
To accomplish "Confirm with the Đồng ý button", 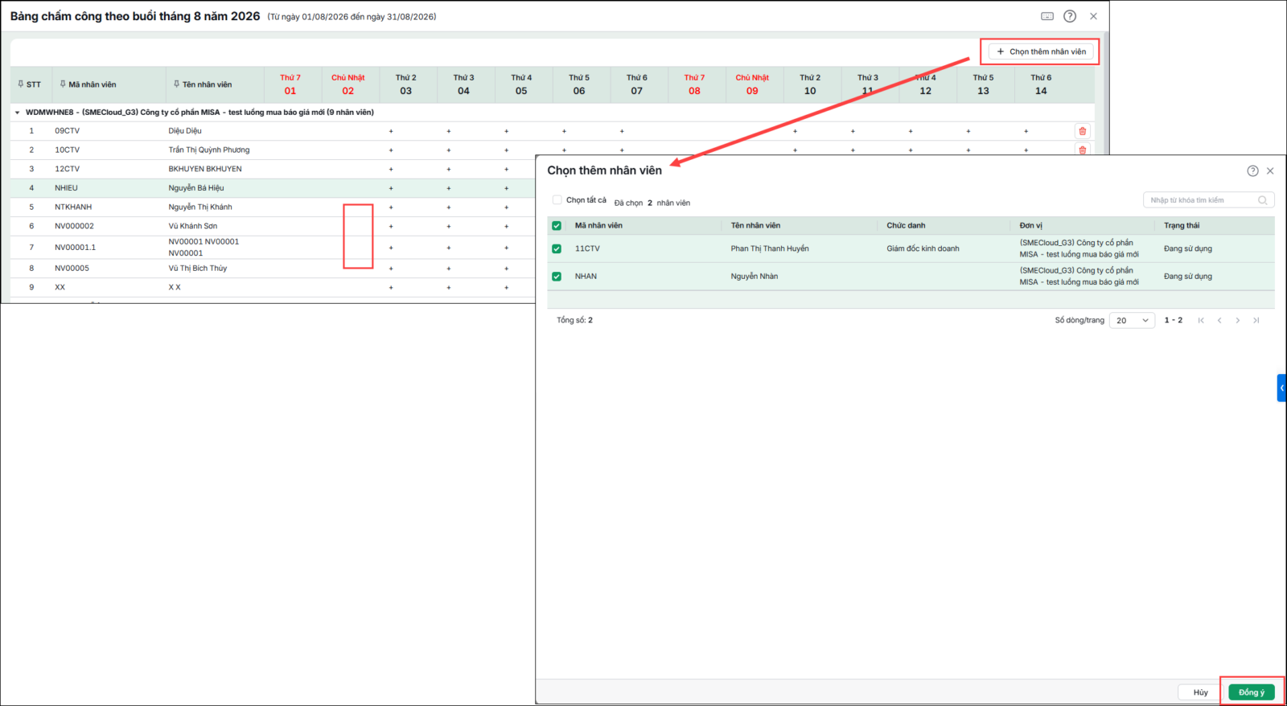I will (x=1252, y=692).
